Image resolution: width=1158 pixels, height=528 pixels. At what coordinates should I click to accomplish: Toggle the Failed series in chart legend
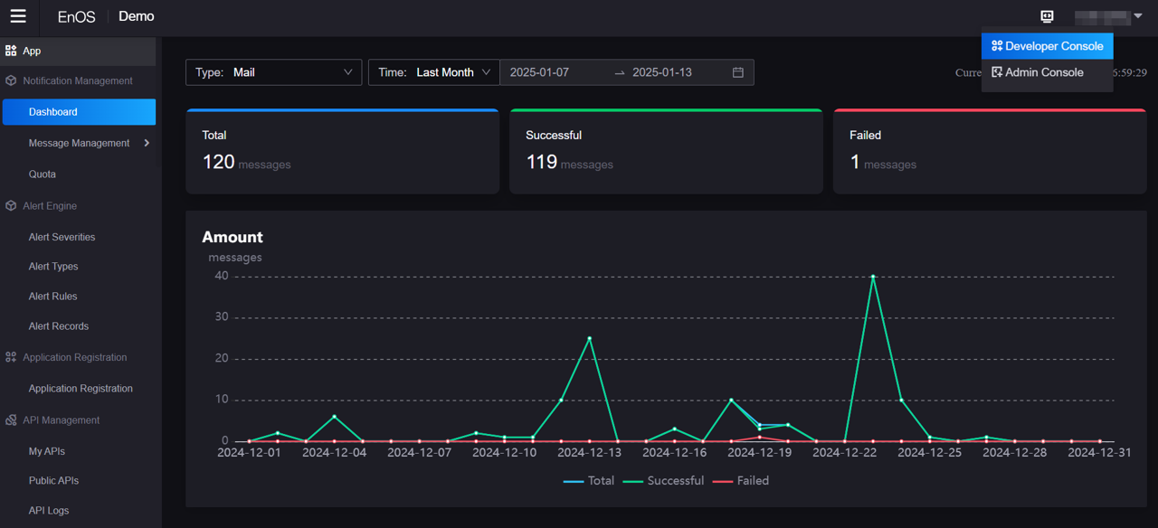[741, 481]
